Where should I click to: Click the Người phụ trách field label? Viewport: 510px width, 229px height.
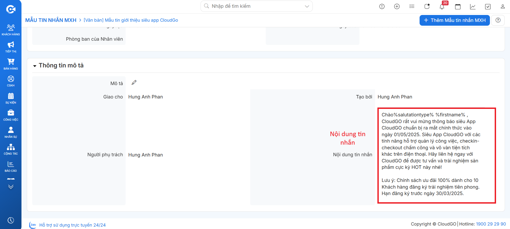tap(105, 155)
